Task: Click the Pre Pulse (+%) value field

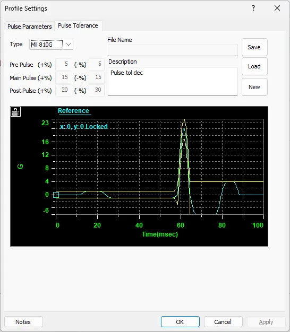Action: tap(63, 64)
